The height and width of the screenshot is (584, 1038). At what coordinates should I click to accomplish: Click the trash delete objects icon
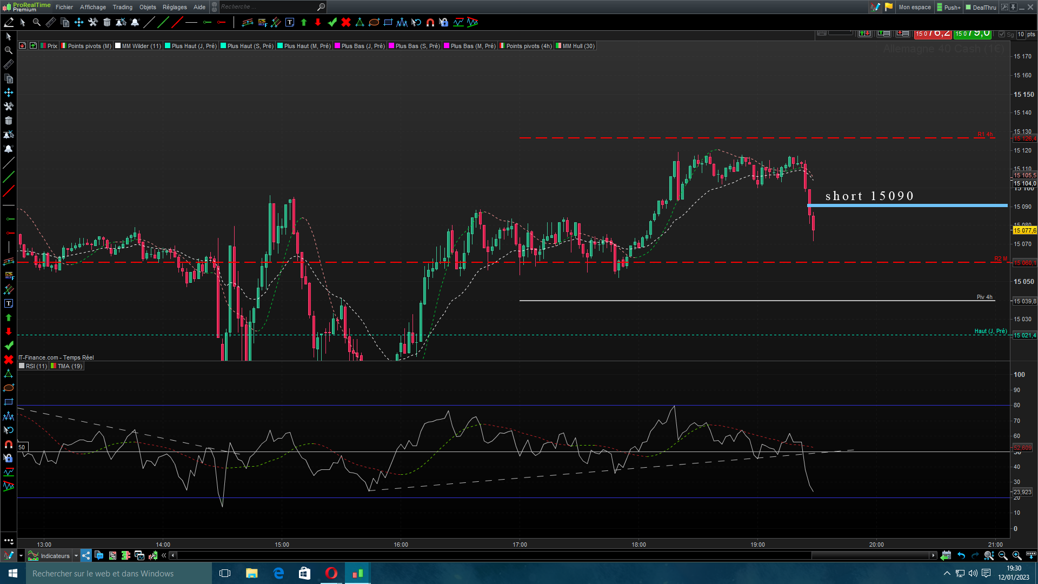coord(107,23)
